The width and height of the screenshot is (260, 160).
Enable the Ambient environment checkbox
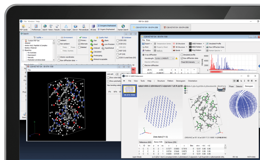tap(59, 40)
